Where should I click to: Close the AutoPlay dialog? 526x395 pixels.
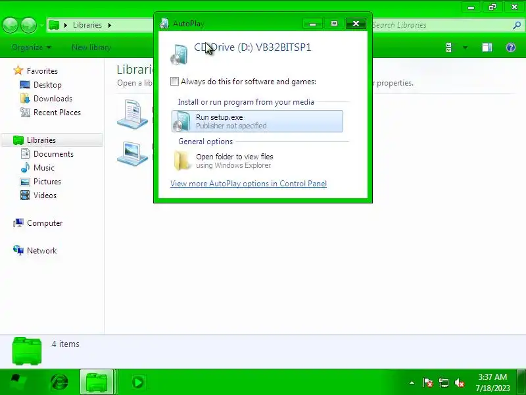[x=356, y=23]
